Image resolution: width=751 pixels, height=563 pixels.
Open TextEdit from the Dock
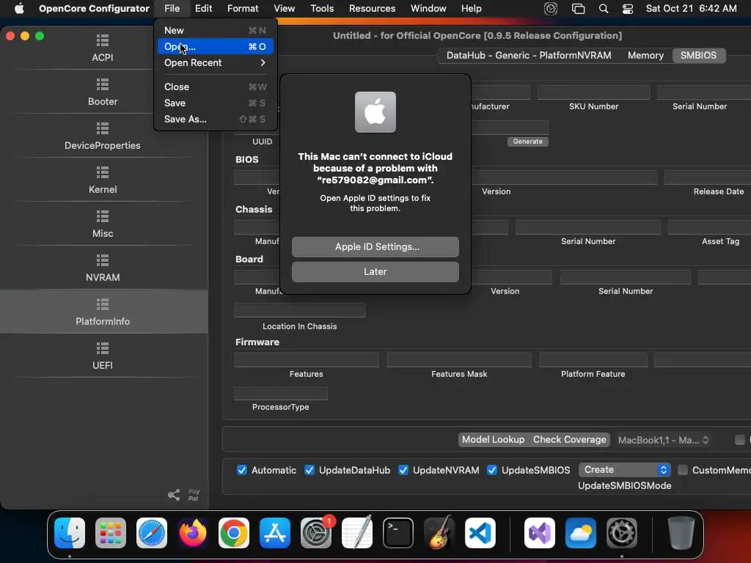(357, 533)
